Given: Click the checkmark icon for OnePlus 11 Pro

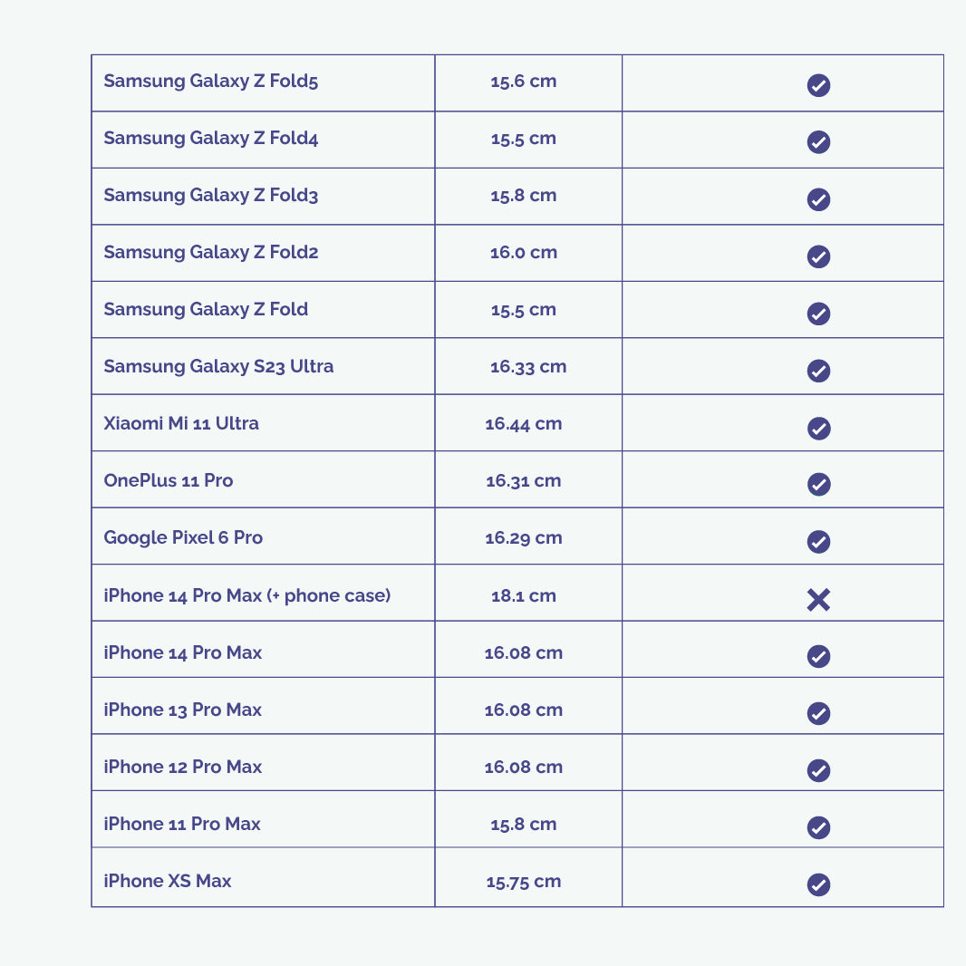Looking at the screenshot, I should (818, 485).
